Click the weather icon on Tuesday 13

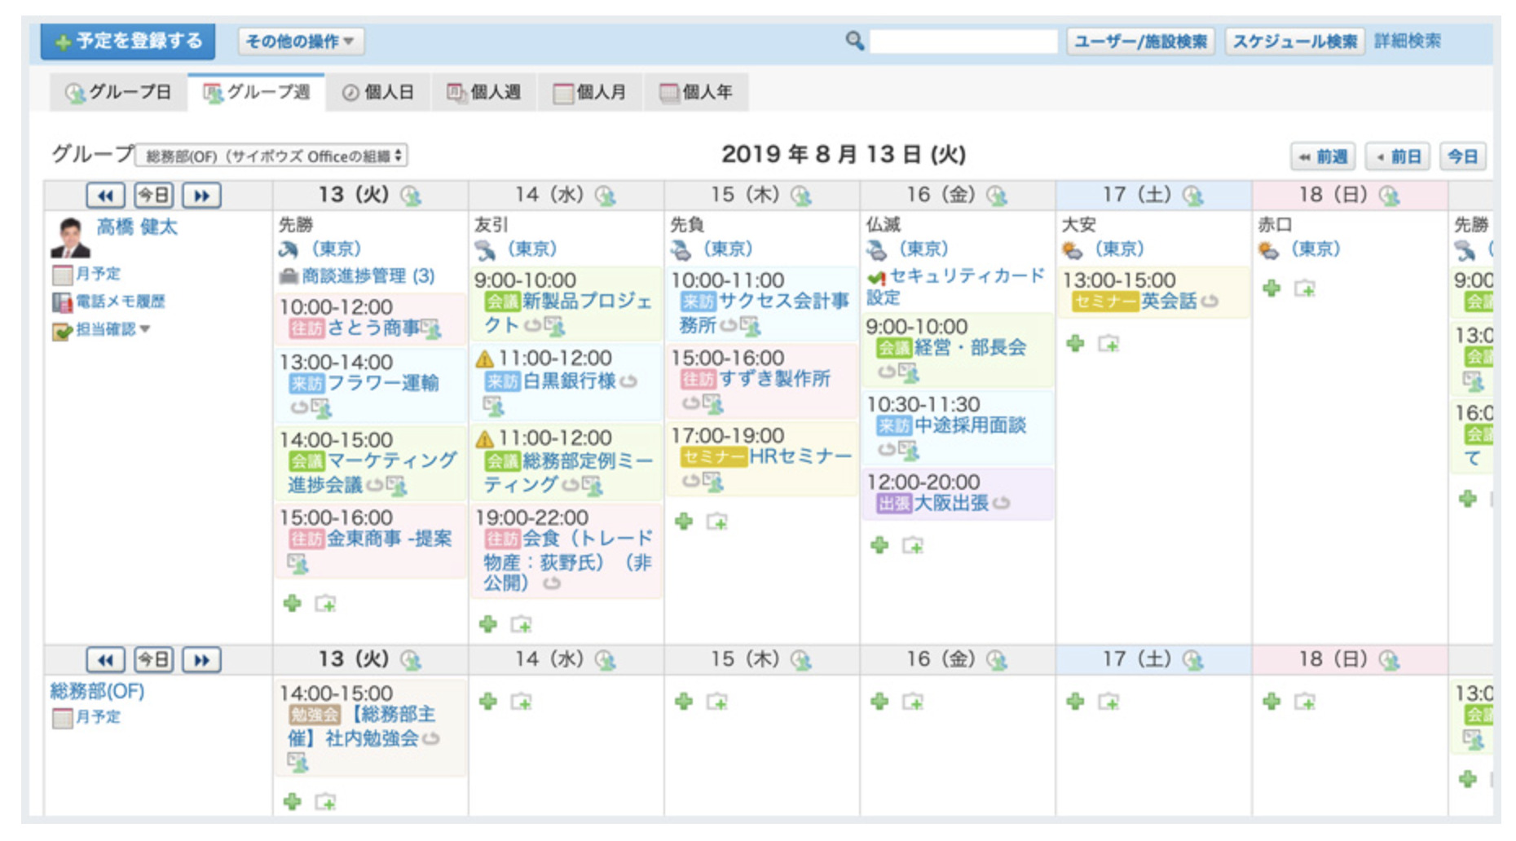286,249
